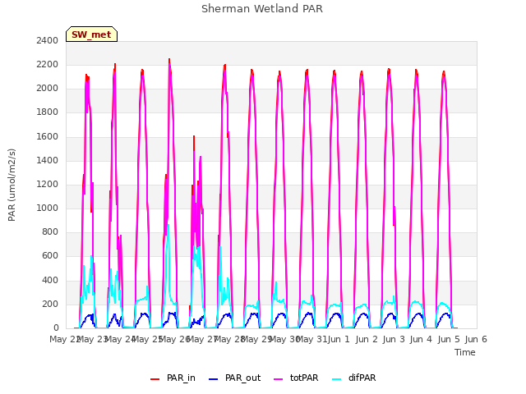Image resolution: width=526 pixels, height=394 pixels.
Task: Click the 600 y-axis tick label
Action: [x=50, y=256]
